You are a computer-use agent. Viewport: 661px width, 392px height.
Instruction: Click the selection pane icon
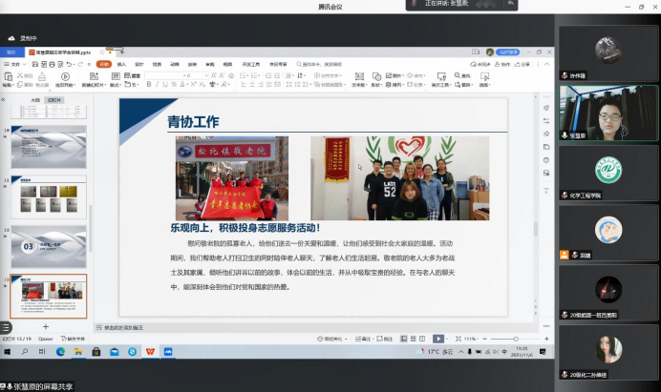[485, 76]
